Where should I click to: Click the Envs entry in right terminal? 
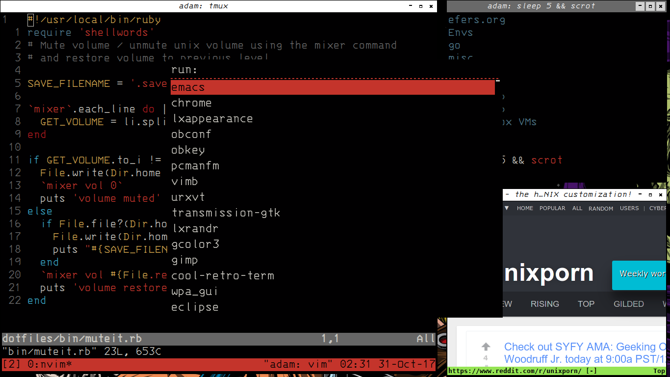461,32
